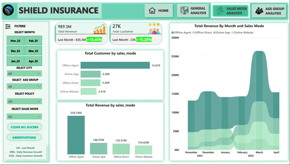This screenshot has width=290, height=165.
Task: Click the Offline-Direct customer bar 4.26K
Action: pos(91,83)
